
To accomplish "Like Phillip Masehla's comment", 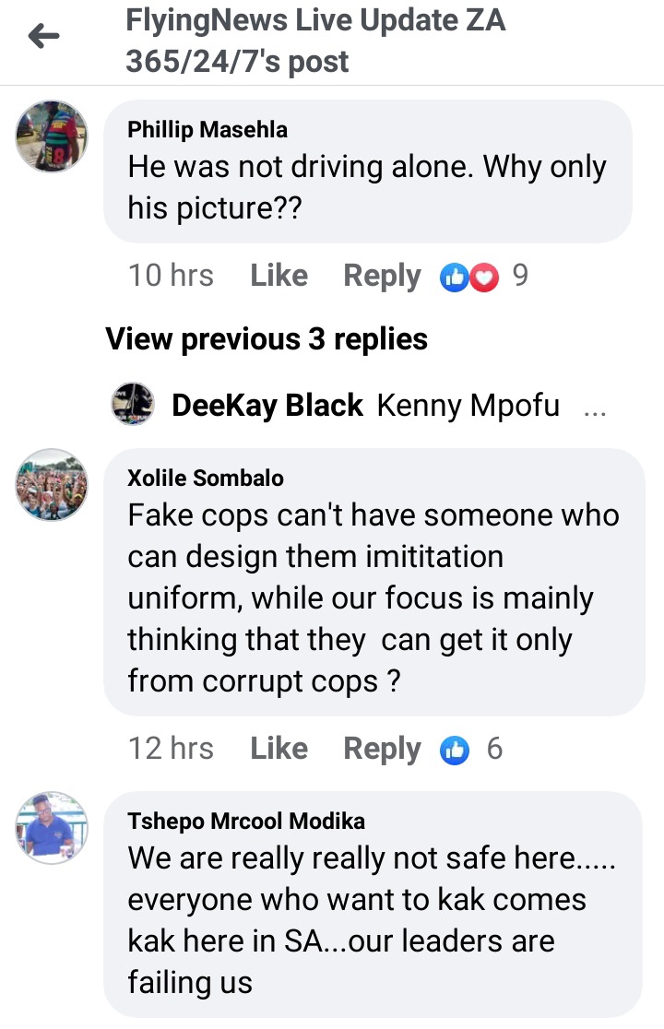I will point(279,276).
